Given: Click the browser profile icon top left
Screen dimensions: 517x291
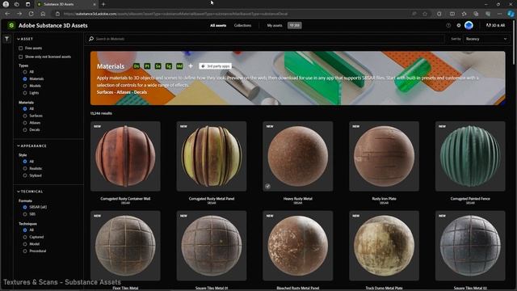Looking at the screenshot, I should pyautogui.click(x=6, y=4).
